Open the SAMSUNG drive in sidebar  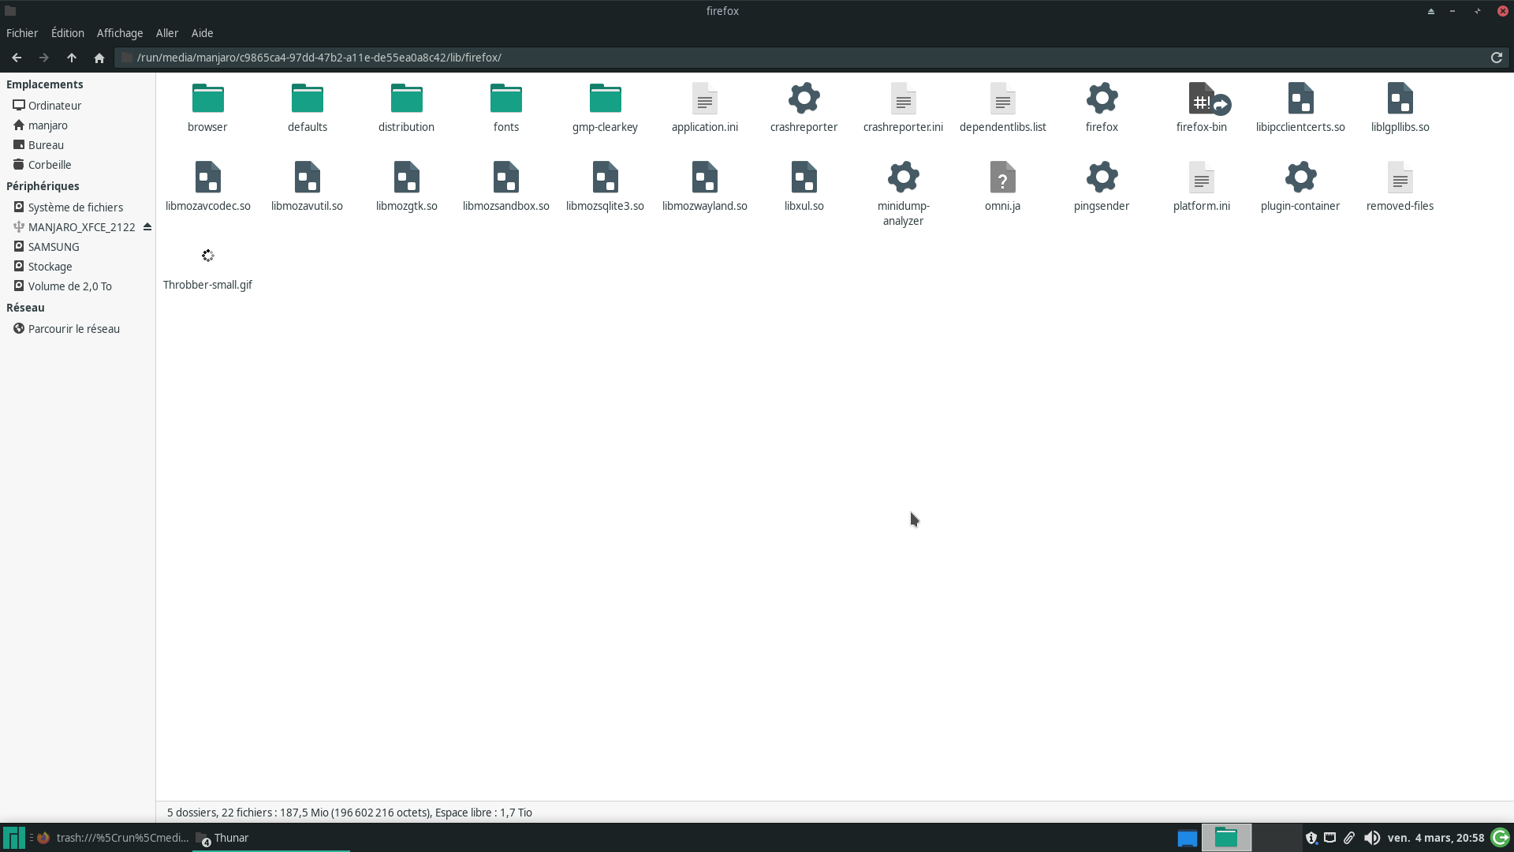54,247
